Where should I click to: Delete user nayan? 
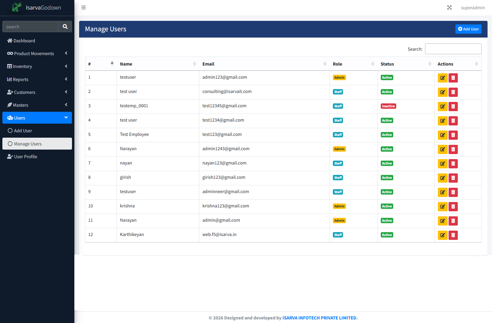point(453,164)
